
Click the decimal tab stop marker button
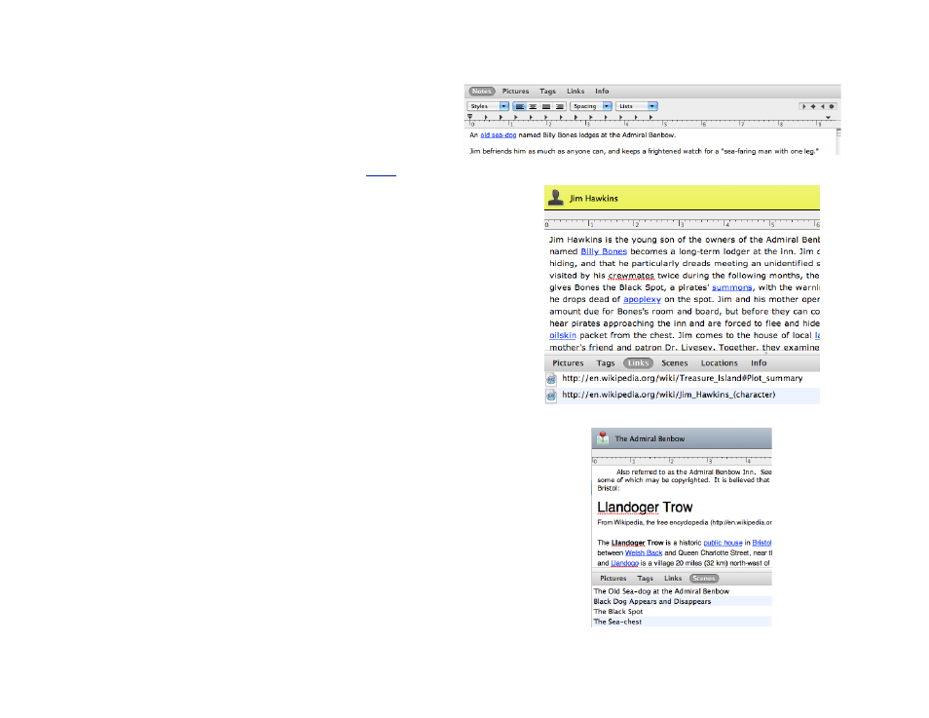coord(832,107)
